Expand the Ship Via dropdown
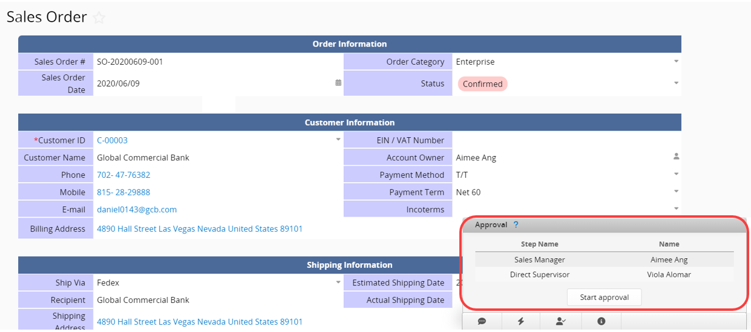Image resolution: width=751 pixels, height=332 pixels. pos(338,282)
